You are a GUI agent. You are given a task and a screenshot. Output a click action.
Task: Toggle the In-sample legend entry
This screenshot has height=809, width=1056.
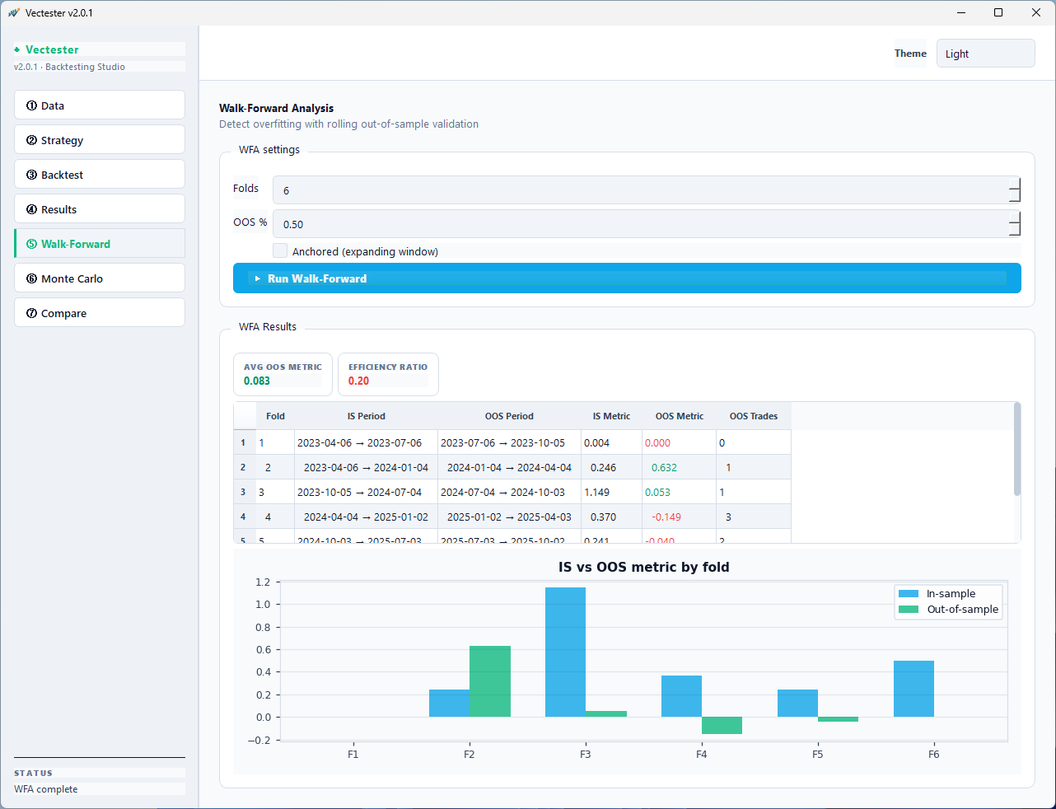947,593
